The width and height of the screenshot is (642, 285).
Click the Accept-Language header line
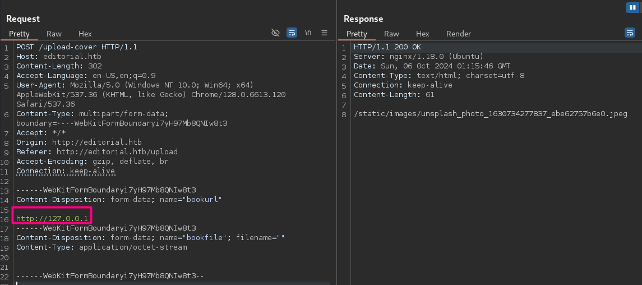(x=86, y=76)
